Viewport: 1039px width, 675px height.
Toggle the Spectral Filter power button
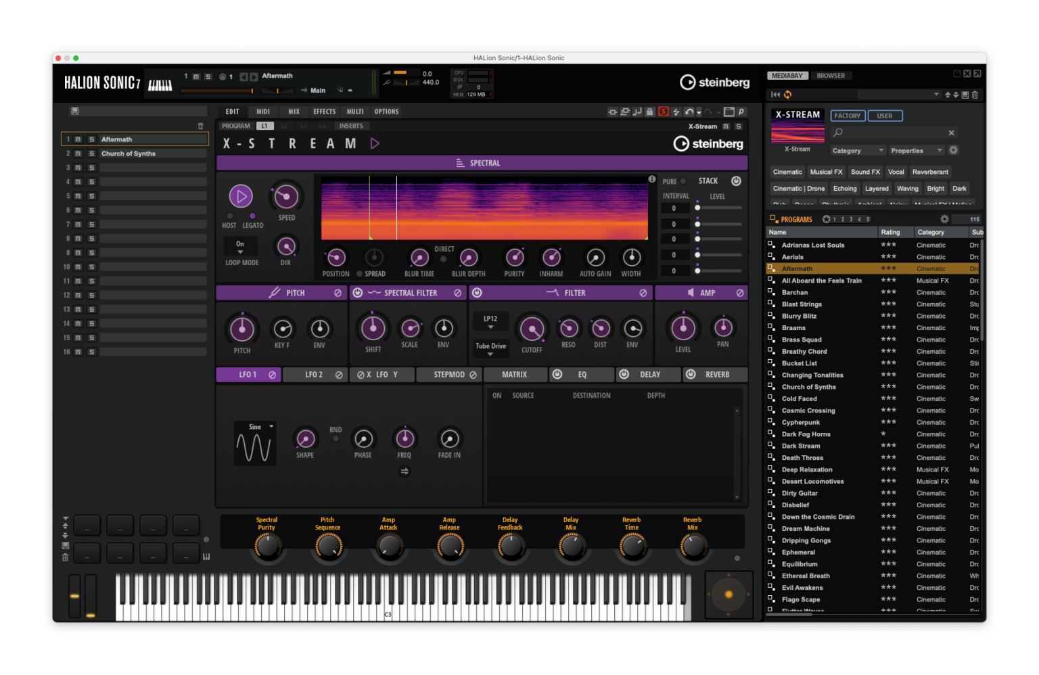(x=357, y=293)
